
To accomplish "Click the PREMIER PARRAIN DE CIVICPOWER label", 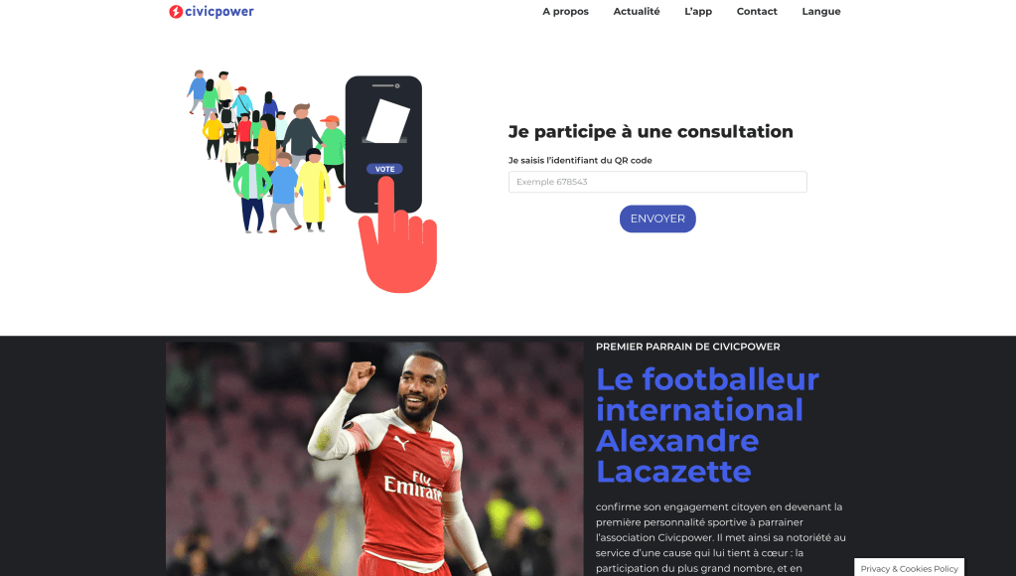I will tap(687, 347).
